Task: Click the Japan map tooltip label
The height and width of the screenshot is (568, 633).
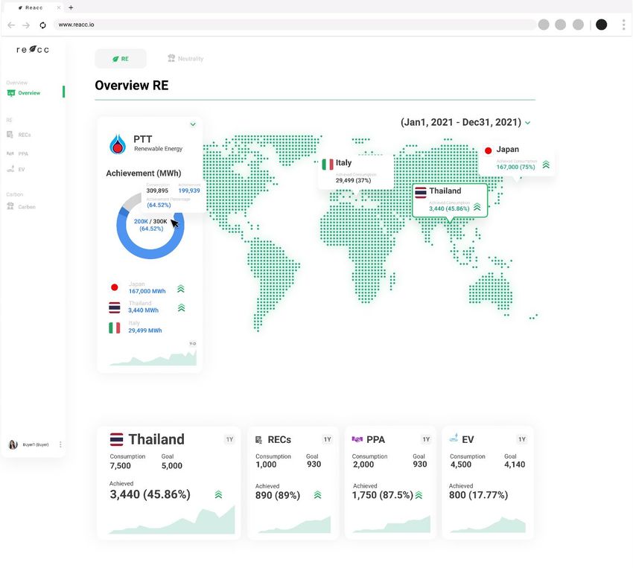Action: [507, 150]
